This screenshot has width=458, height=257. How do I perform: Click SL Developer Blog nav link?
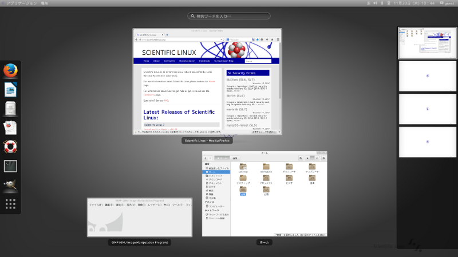pos(224,61)
